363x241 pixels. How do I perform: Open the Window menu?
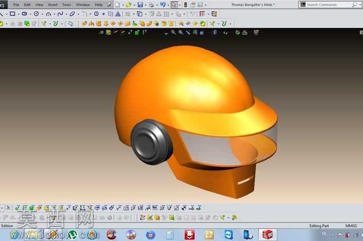(x=83, y=5)
